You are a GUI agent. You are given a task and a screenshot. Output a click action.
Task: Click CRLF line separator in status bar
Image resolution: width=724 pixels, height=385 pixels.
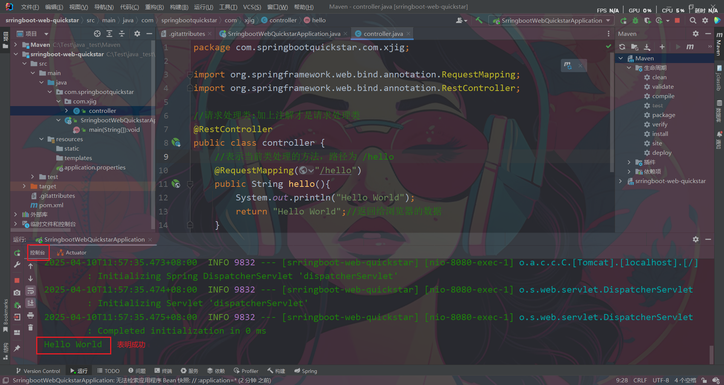pos(640,380)
